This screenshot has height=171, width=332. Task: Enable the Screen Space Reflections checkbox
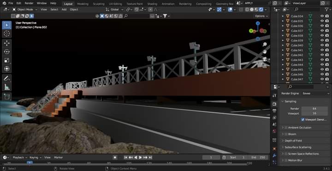[x=286, y=154]
